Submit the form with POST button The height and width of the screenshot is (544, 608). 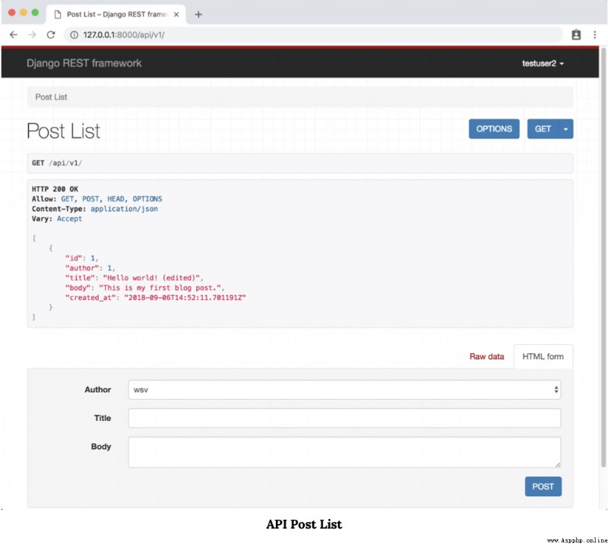click(x=543, y=486)
